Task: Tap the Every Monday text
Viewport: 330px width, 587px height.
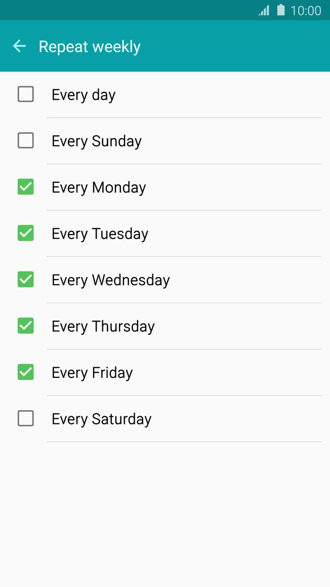Action: click(x=99, y=187)
